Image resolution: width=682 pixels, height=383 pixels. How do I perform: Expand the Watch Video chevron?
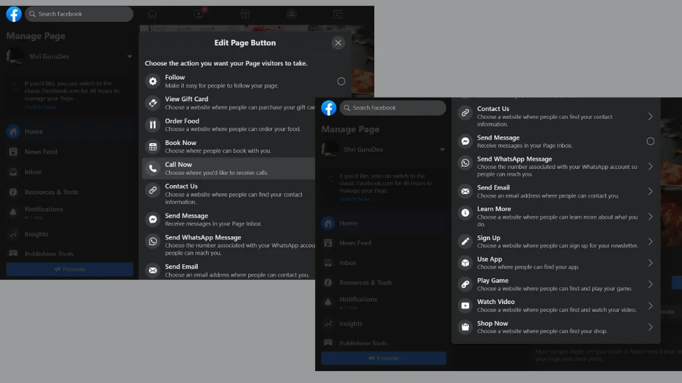[x=650, y=305]
